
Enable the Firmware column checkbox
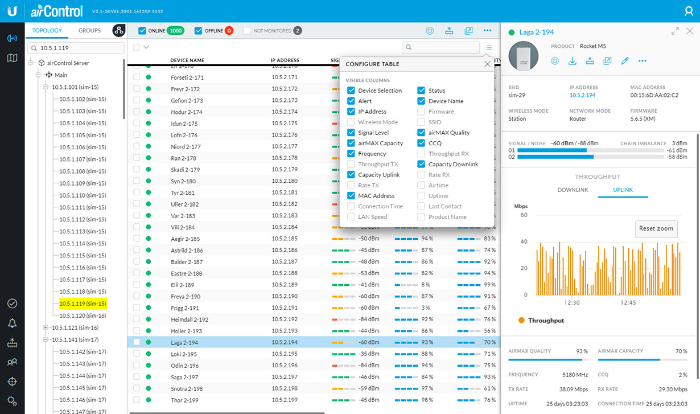coord(421,112)
